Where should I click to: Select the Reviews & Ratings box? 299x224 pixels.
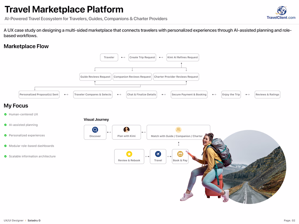pyautogui.click(x=267, y=94)
